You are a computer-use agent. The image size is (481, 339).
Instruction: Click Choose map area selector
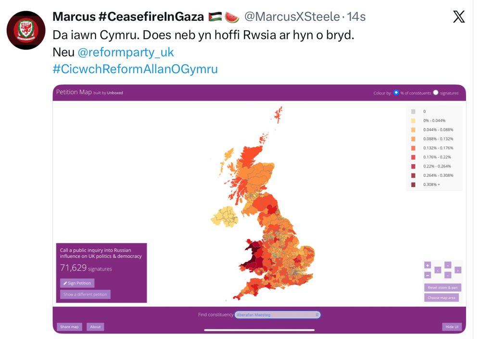(x=441, y=298)
